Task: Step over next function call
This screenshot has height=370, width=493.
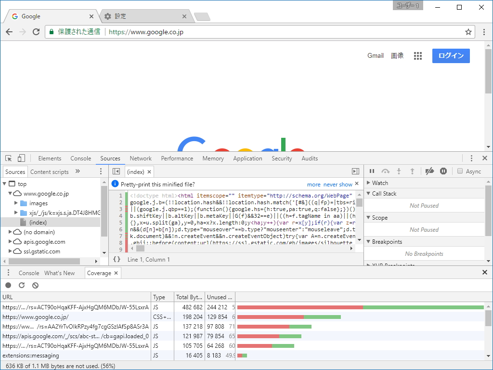Action: coord(385,171)
